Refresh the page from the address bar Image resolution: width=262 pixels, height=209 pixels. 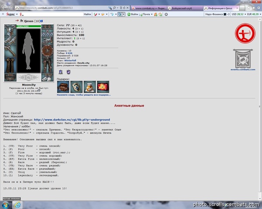tap(124, 8)
